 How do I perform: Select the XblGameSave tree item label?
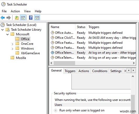[x=30, y=53]
